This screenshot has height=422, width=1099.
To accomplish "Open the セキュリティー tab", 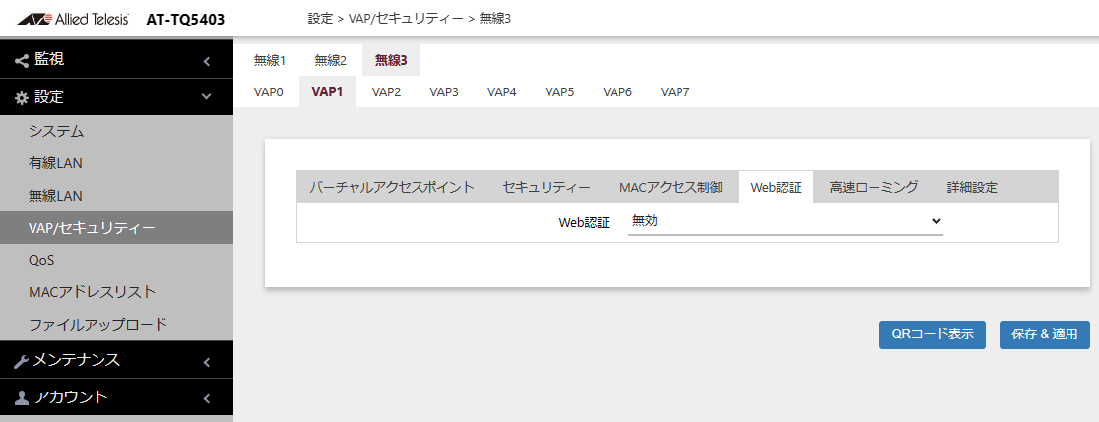I will (x=547, y=187).
